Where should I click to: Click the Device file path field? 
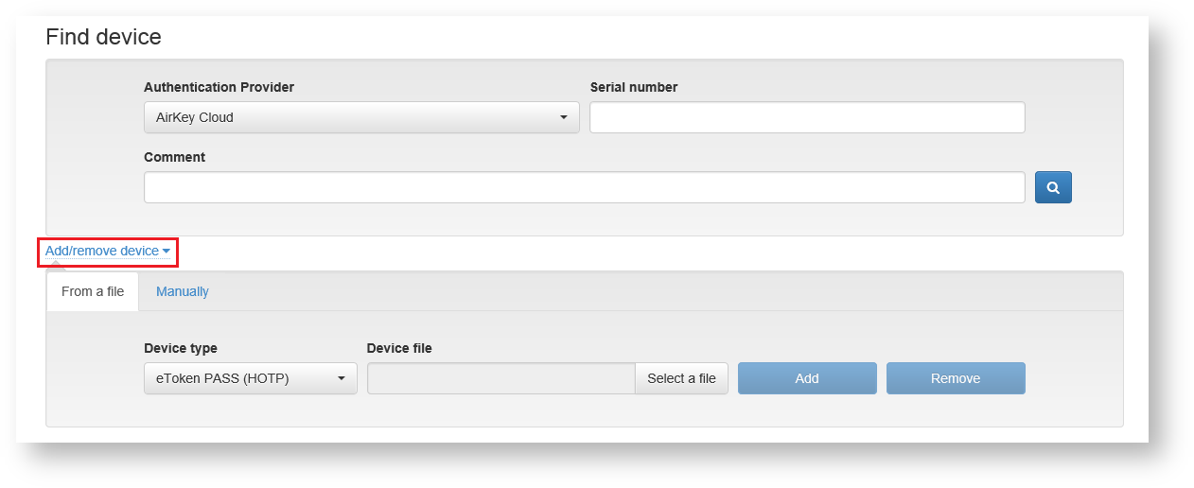[500, 378]
